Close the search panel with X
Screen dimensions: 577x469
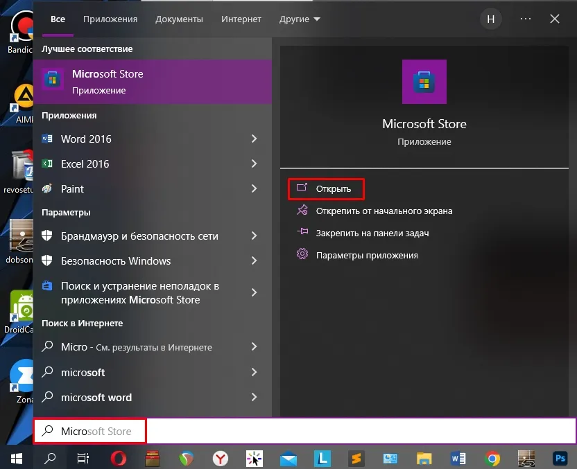(x=555, y=19)
